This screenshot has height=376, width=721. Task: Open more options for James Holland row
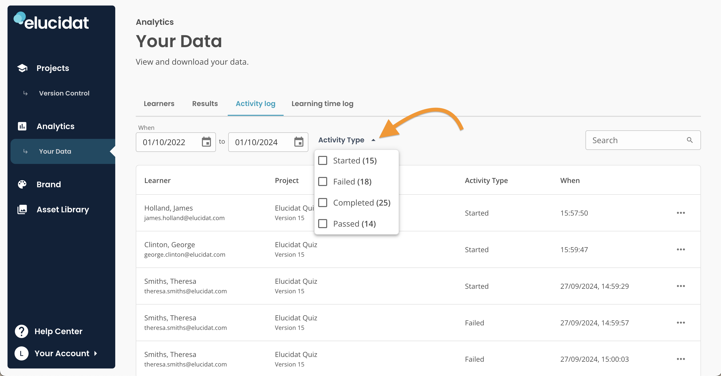(681, 213)
